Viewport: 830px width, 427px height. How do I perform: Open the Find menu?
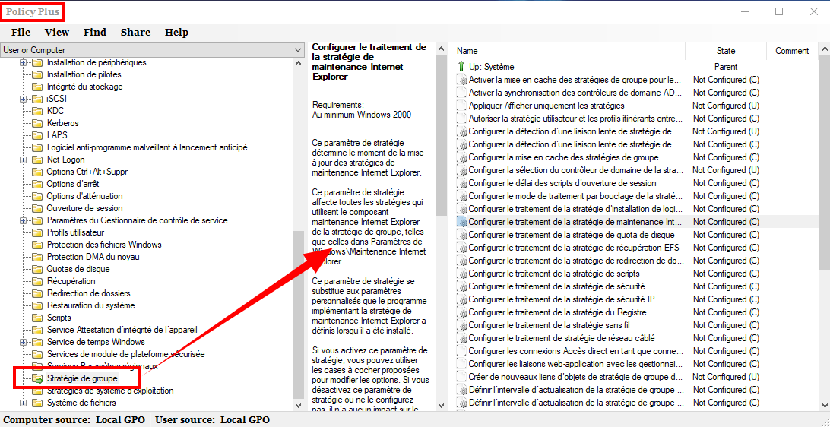pos(95,32)
